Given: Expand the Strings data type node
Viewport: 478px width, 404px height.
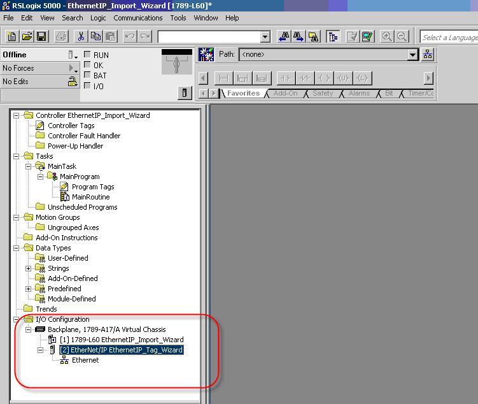Looking at the screenshot, I should [29, 268].
